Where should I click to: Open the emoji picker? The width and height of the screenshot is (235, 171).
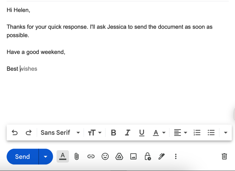(x=105, y=156)
